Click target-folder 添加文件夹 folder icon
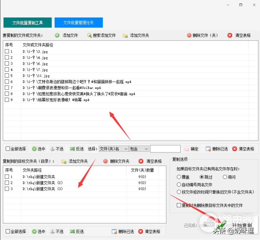 tap(64, 161)
